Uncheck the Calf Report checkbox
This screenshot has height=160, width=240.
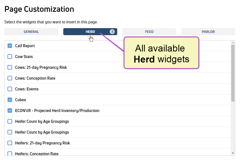tap(10, 46)
